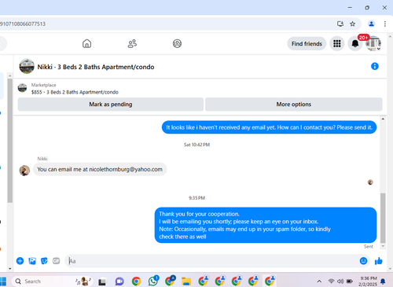Click the $855 · 3 Beds 2 Baths listing text
Viewport: 393px width, 287px height.
75,92
